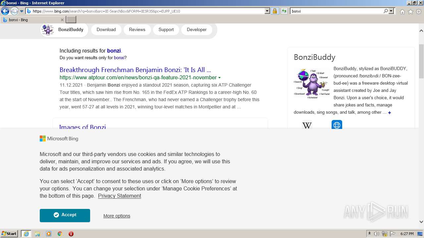
Task: Close the 'bonxi - Bing' tab
Action: (x=62, y=20)
